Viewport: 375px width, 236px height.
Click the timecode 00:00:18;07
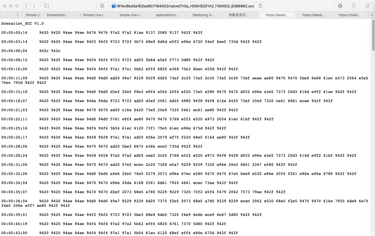click(x=14, y=101)
